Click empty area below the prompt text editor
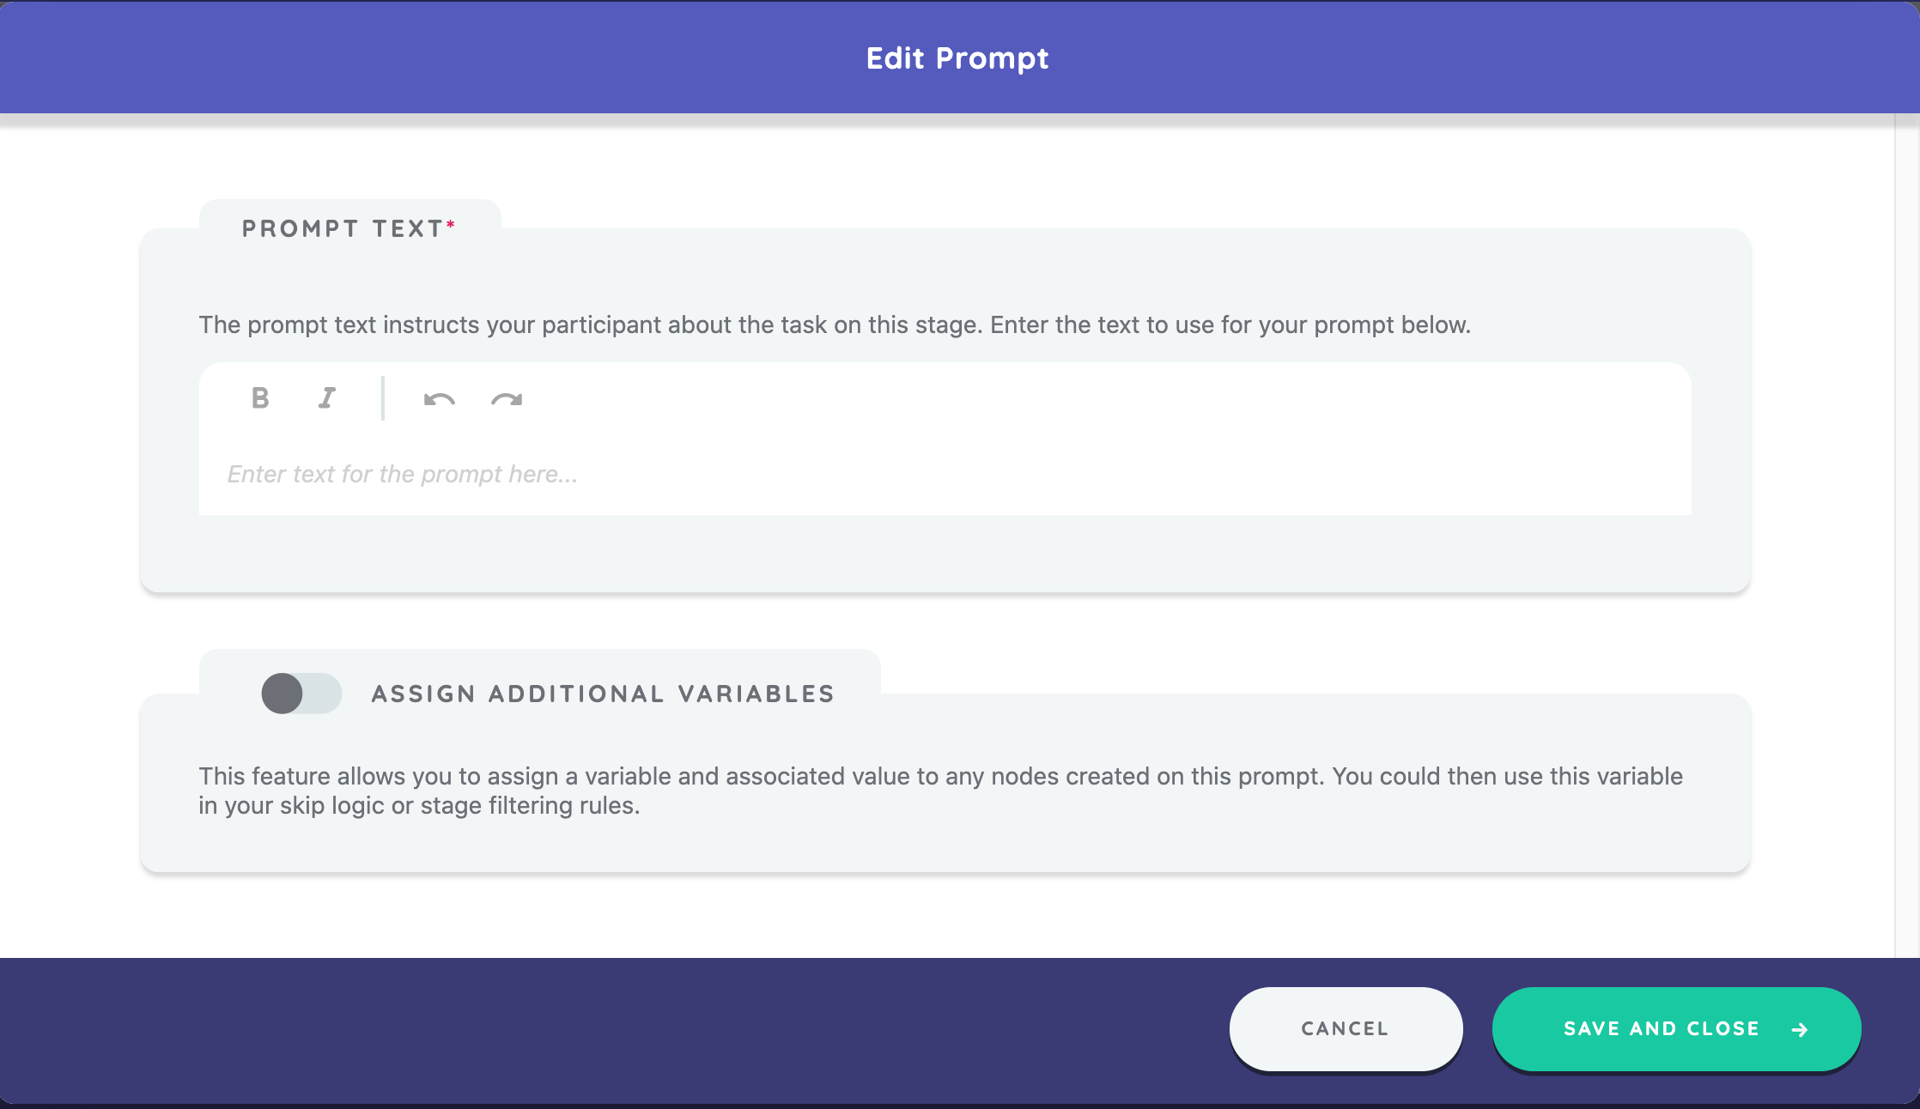Screen dimensions: 1920x1109 945,554
